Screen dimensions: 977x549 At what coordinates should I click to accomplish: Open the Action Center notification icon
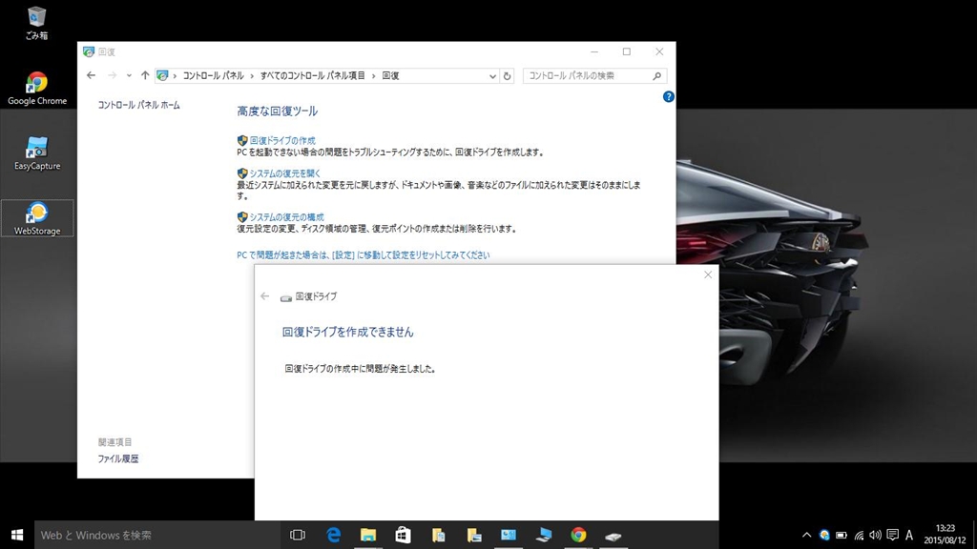[892, 536]
